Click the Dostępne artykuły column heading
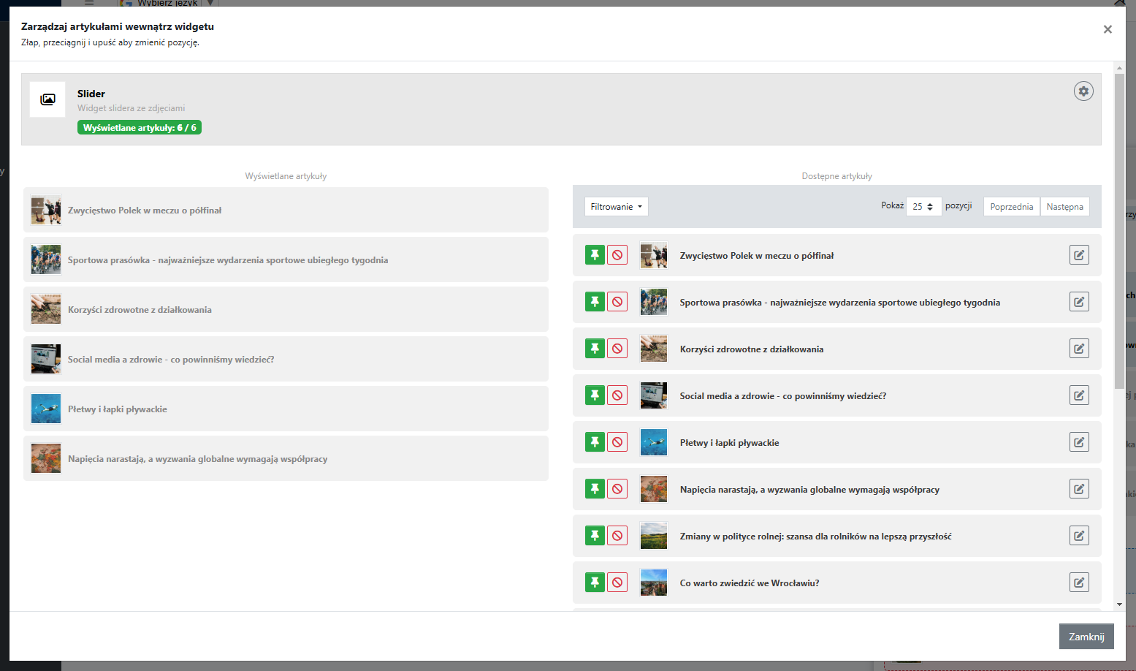The image size is (1136, 671). coord(836,176)
